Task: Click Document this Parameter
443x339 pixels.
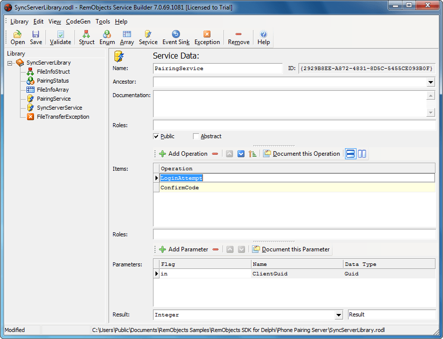Action: click(291, 249)
